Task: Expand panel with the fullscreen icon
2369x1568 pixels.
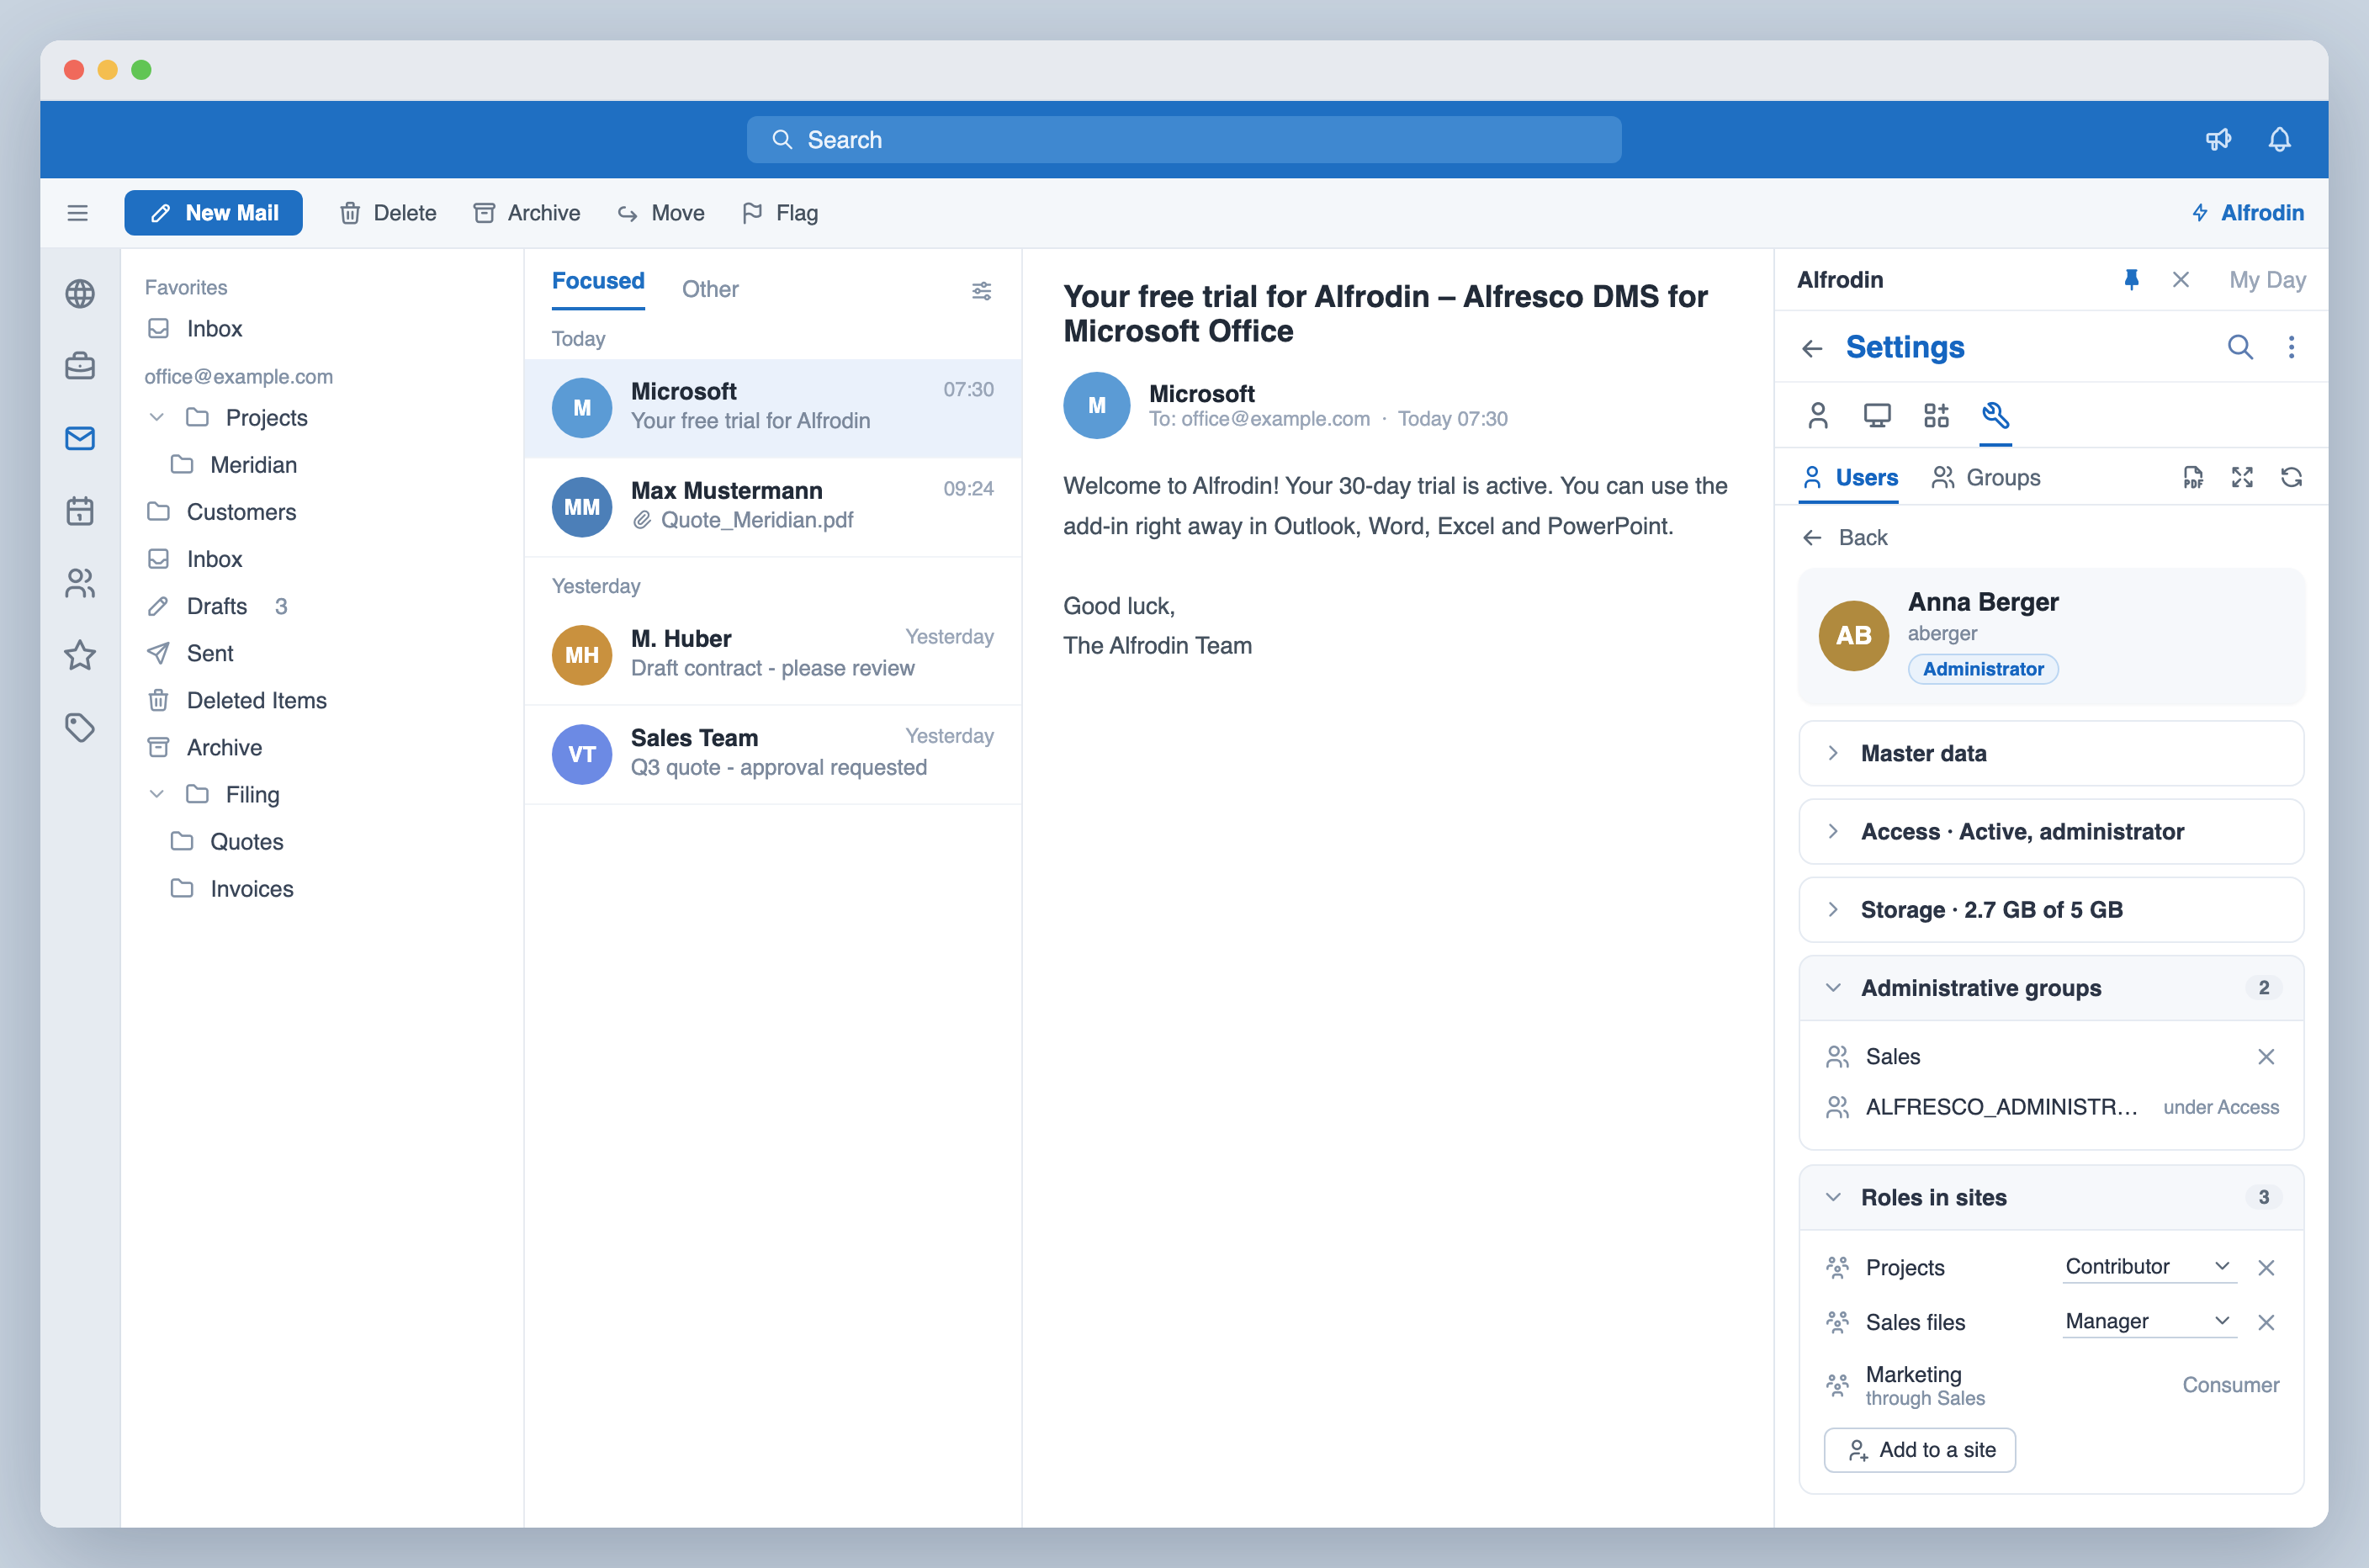Action: (x=2242, y=478)
